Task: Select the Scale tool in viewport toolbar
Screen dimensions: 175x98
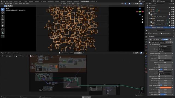Action: pos(2,23)
